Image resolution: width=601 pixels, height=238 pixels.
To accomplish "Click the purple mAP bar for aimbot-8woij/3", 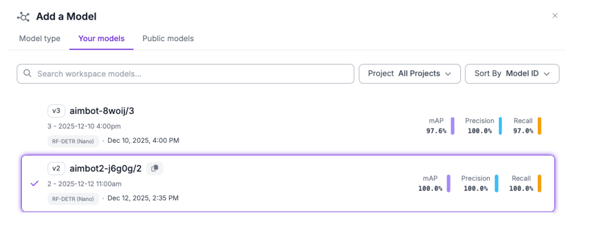I will (453, 126).
